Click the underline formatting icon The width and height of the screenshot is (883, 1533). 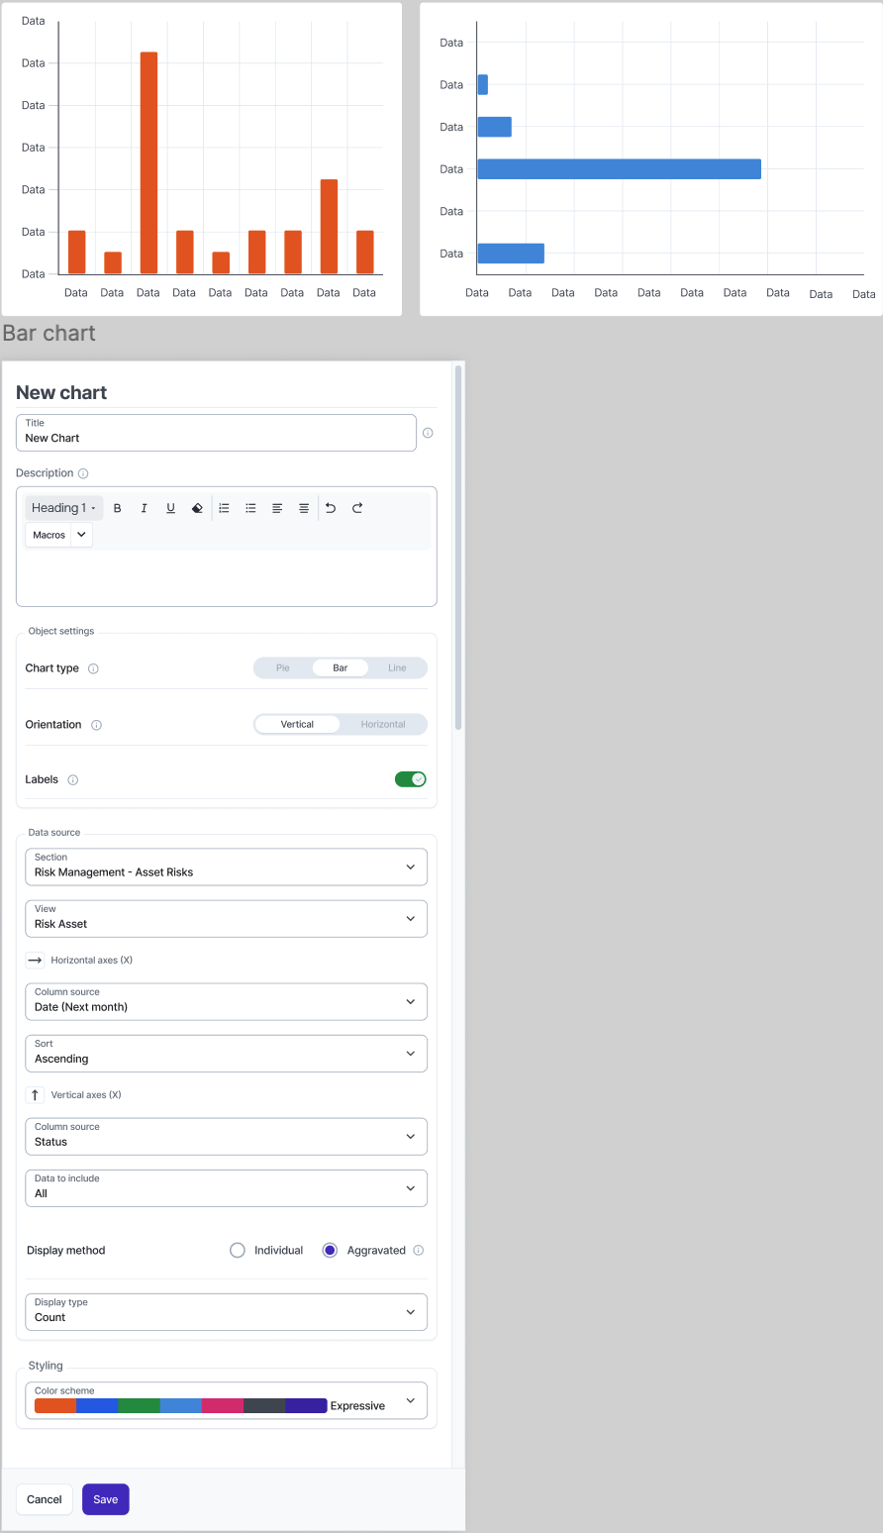tap(170, 508)
